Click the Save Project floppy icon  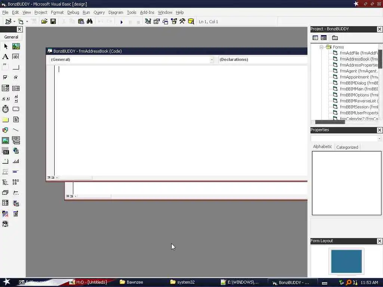click(53, 21)
